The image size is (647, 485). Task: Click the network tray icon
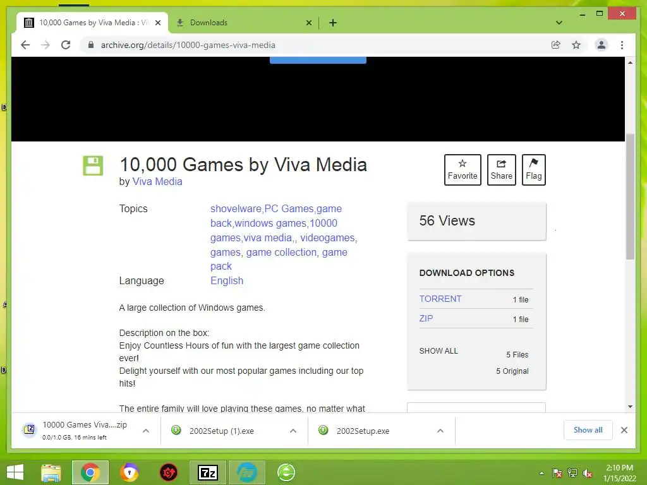pos(572,473)
